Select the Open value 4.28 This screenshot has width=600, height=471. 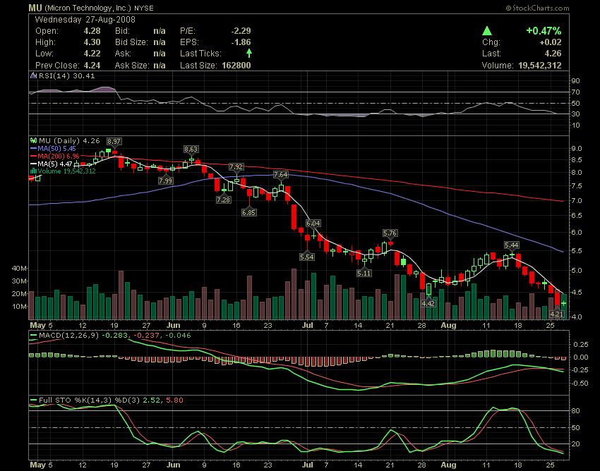click(x=92, y=31)
